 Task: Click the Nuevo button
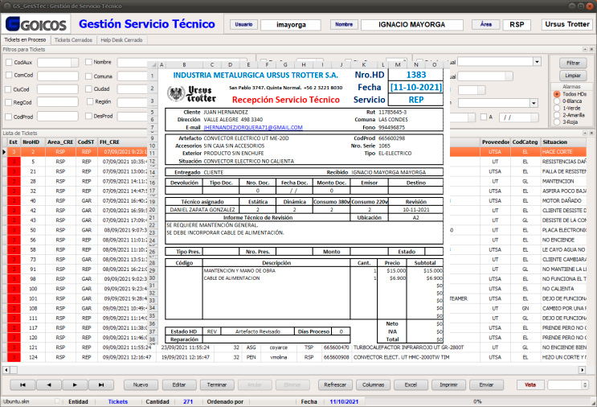(141, 385)
